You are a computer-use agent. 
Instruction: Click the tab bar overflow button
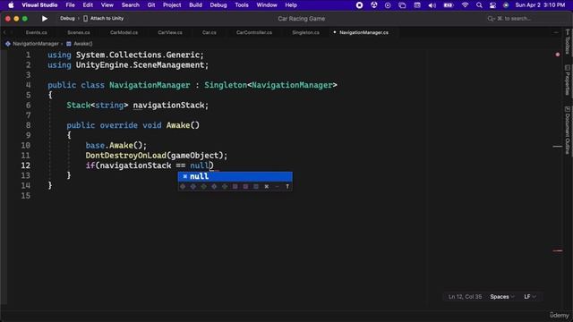(556, 32)
